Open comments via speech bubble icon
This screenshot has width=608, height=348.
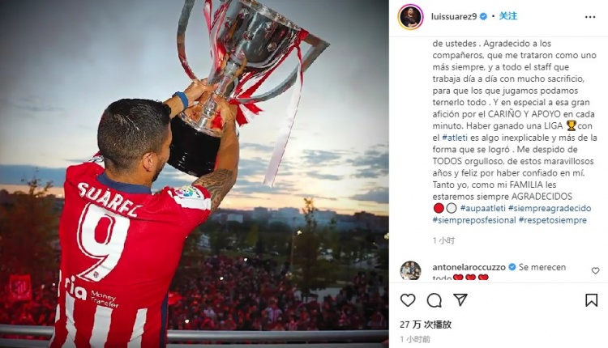pos(435,300)
